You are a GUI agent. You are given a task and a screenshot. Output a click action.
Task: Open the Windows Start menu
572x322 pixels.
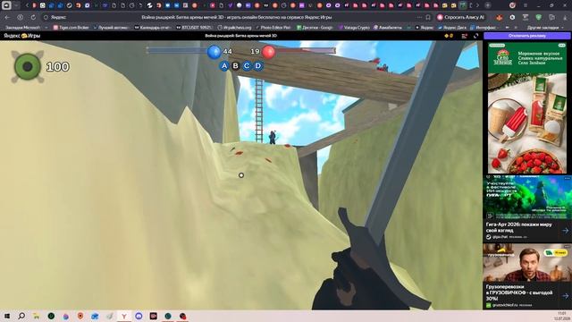coord(6,316)
